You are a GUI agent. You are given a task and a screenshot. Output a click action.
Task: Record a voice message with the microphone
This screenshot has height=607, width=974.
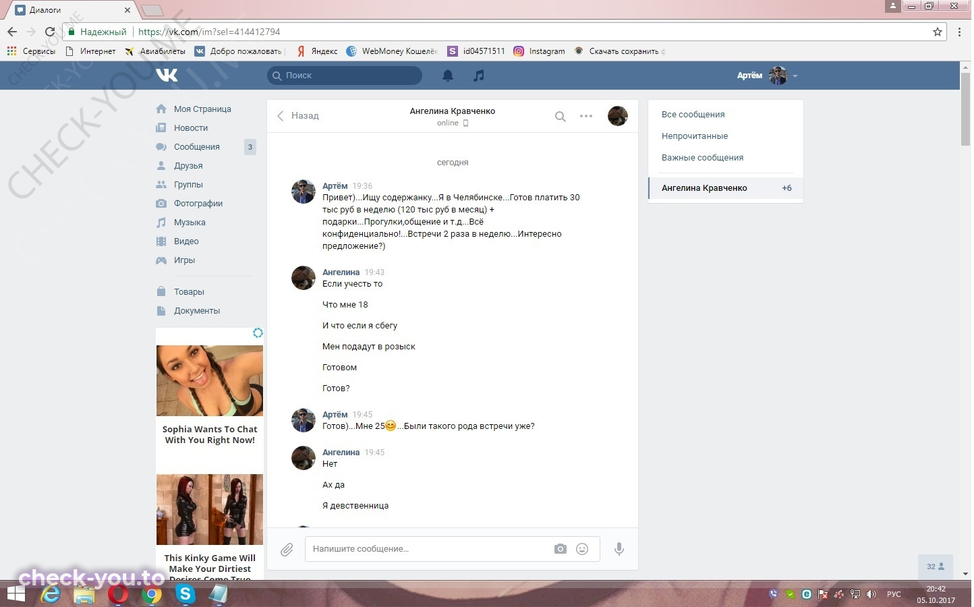tap(619, 549)
